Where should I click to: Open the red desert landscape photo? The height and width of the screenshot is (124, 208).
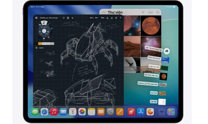[132, 47]
